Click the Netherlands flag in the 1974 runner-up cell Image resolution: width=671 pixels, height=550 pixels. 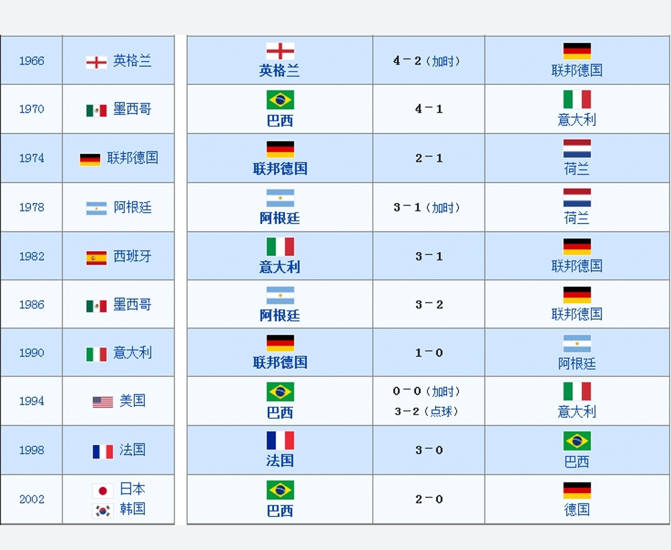(577, 148)
